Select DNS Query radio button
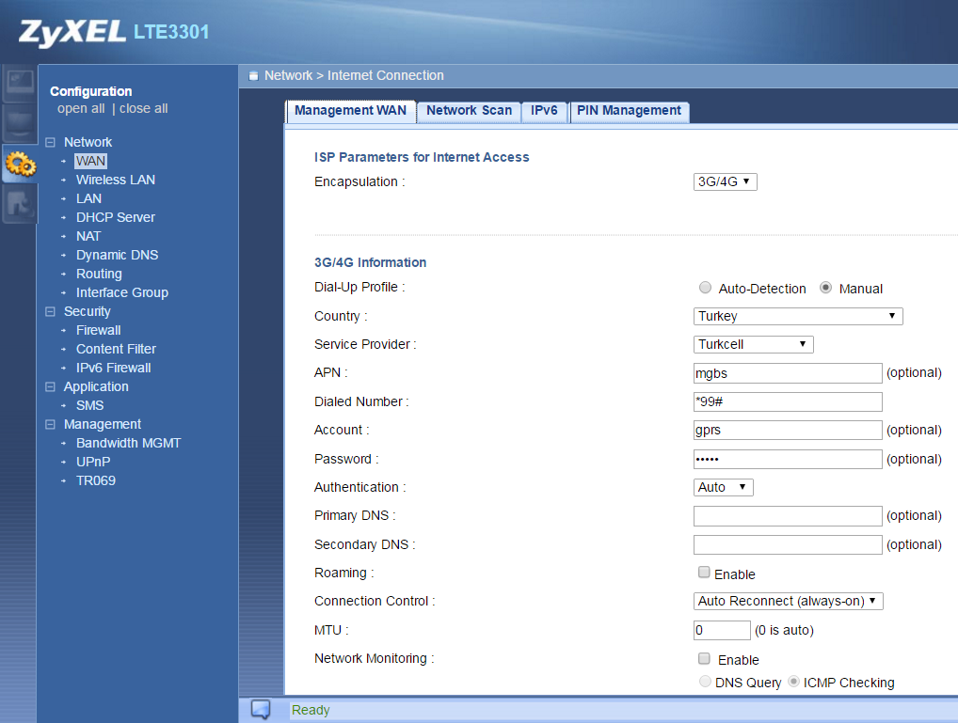 [705, 681]
